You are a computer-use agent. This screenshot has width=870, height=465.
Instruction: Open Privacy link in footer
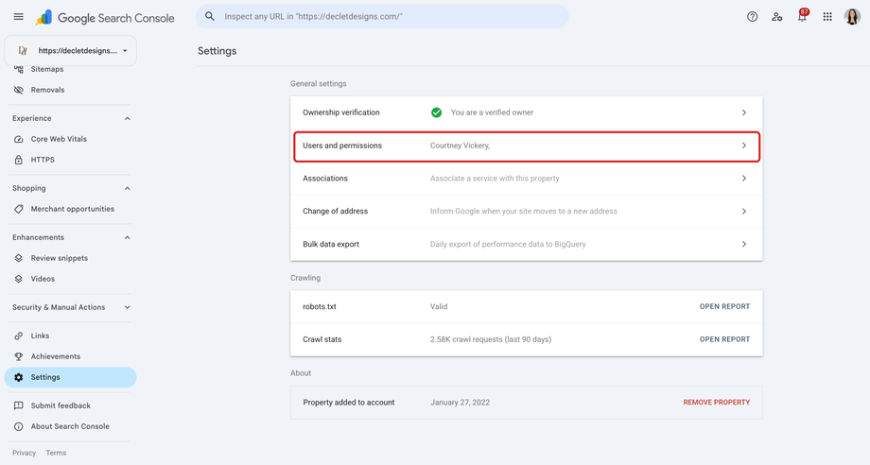click(24, 453)
